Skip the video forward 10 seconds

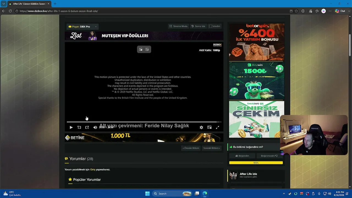click(x=87, y=127)
